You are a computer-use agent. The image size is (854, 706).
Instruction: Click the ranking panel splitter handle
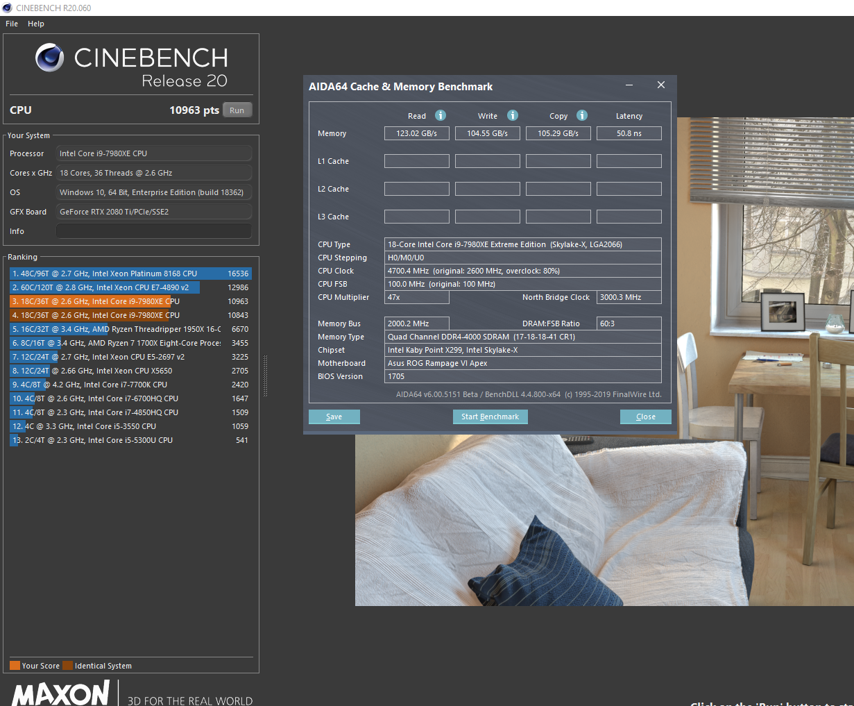pyautogui.click(x=265, y=376)
